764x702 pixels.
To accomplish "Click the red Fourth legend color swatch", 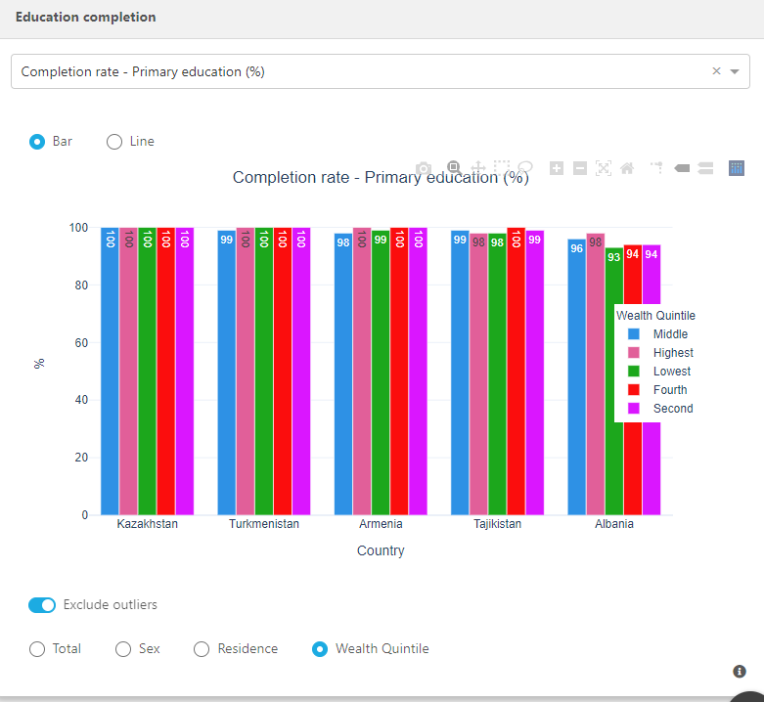I will pyautogui.click(x=634, y=390).
